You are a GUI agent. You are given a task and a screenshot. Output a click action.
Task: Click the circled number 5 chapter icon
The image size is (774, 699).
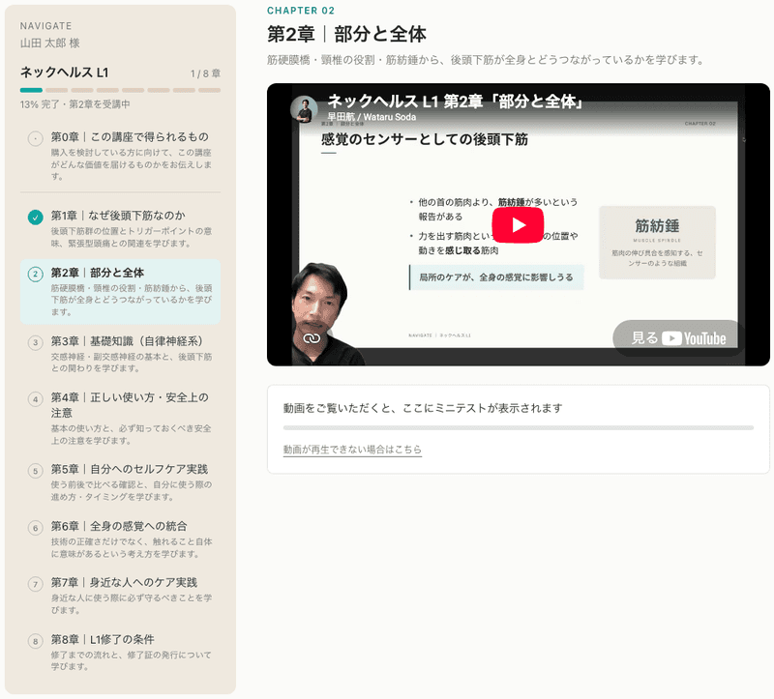(x=35, y=471)
